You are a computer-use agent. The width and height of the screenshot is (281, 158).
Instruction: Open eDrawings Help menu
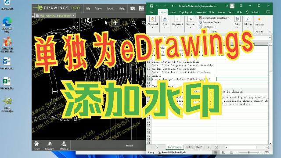click(x=122, y=8)
